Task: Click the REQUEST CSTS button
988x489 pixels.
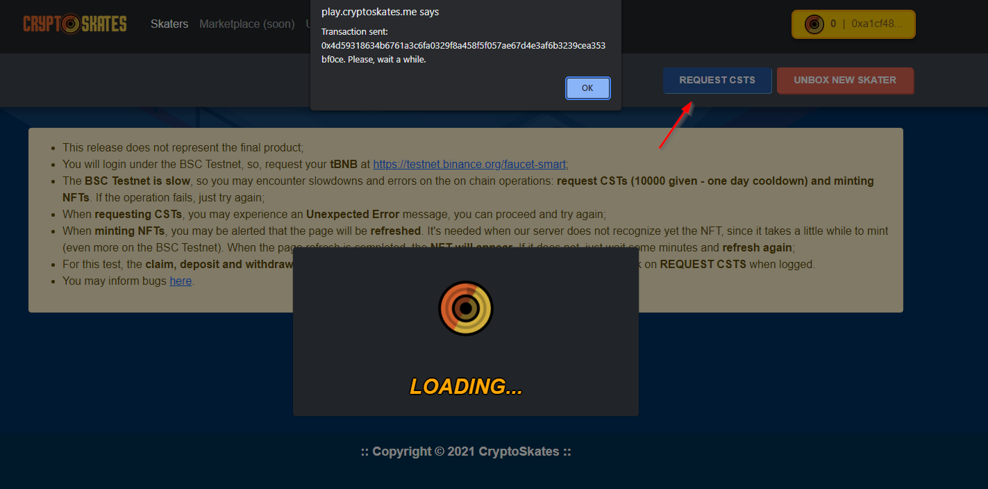Action: [x=717, y=80]
